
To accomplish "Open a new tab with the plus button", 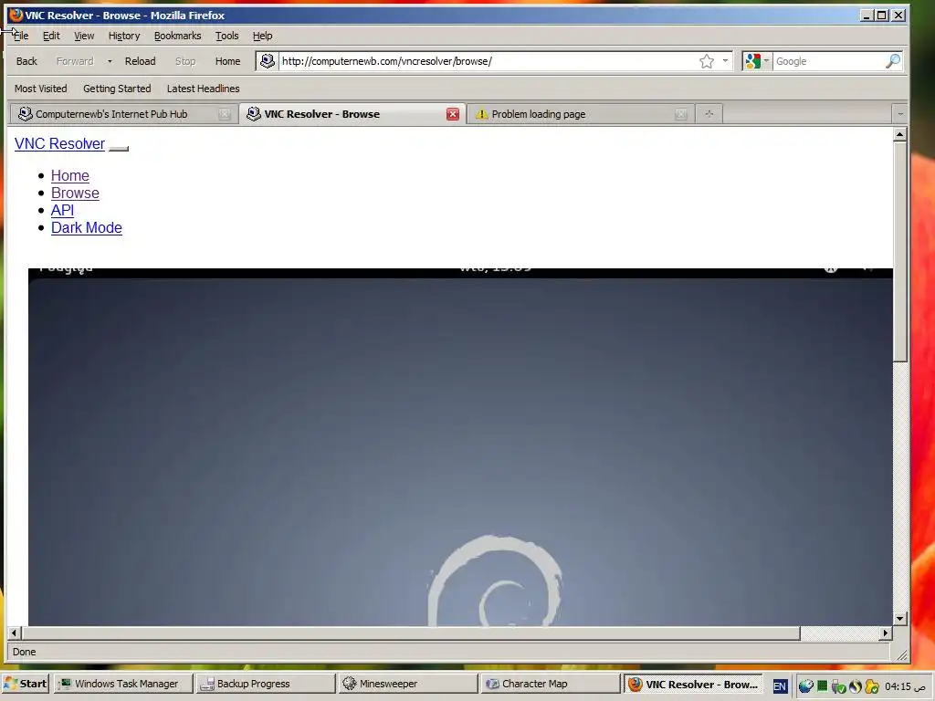I will pyautogui.click(x=709, y=114).
